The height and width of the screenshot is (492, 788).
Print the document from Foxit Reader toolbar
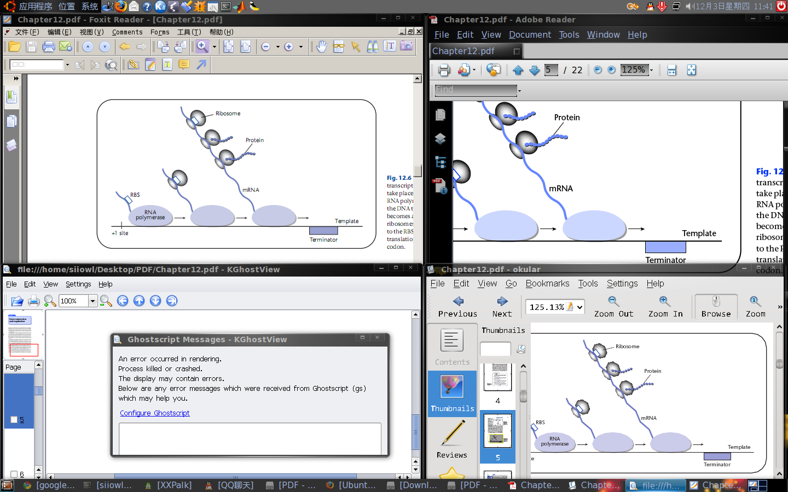49,47
